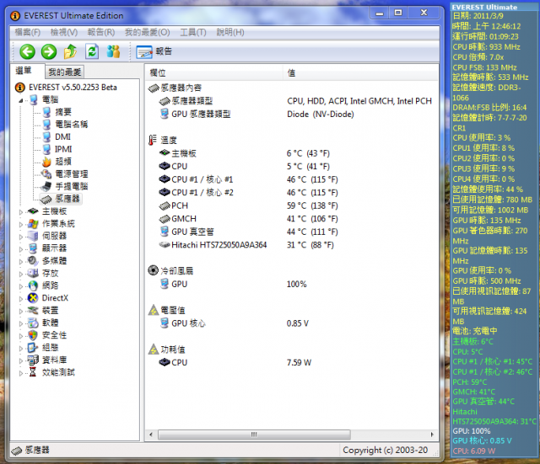
Task: Click the horizontal scrollbar thumb
Action: click(254, 435)
